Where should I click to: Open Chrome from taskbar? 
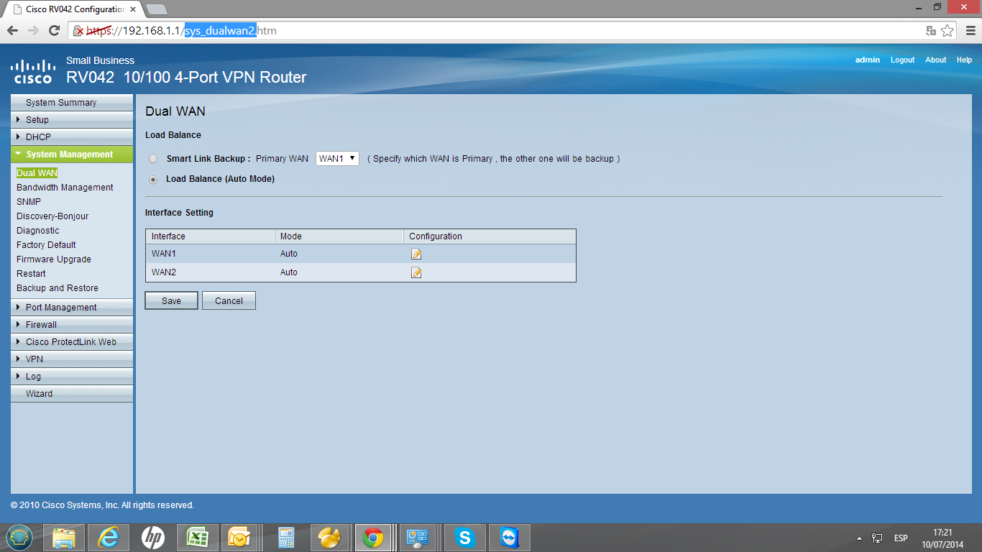pyautogui.click(x=372, y=537)
